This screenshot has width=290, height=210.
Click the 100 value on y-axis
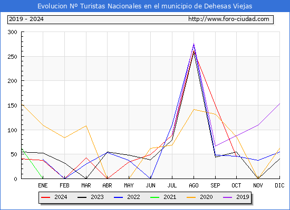(x=13, y=130)
